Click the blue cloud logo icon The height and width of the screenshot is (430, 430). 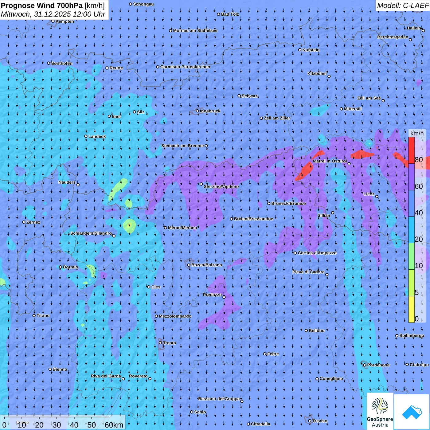click(x=412, y=412)
